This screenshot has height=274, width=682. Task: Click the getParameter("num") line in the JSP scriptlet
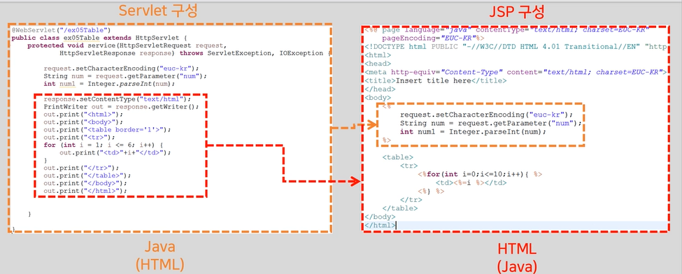(x=490, y=123)
